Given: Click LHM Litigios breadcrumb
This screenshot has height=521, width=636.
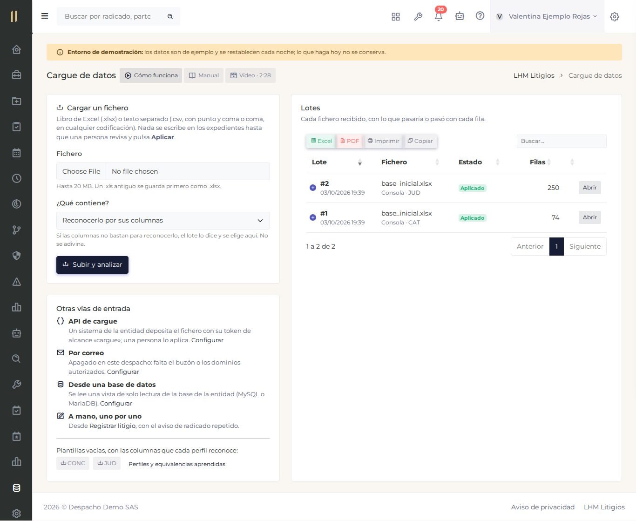Looking at the screenshot, I should point(534,75).
